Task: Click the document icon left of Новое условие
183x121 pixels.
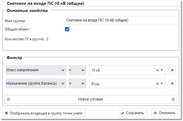Action: point(8,100)
